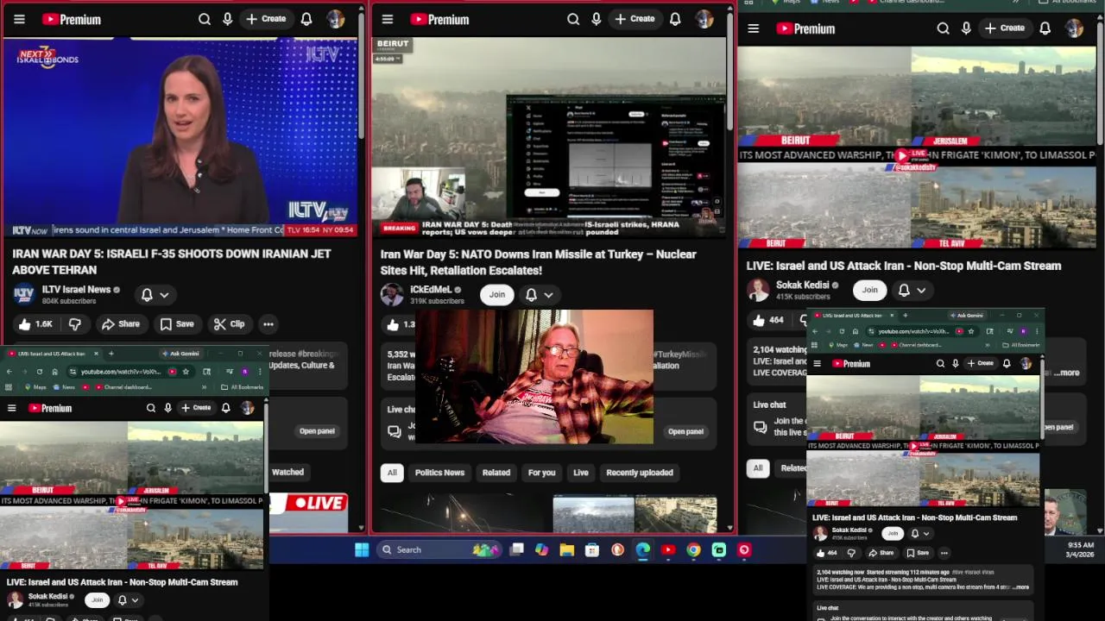The width and height of the screenshot is (1105, 621).
Task: Share stream in small window over Sokak page
Action: coord(881,553)
